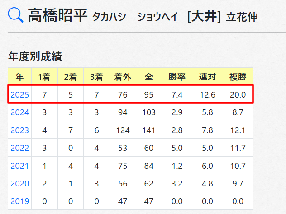286x214 pixels.
Task: Click the blue magnifying glass search icon
Action: (x=15, y=15)
